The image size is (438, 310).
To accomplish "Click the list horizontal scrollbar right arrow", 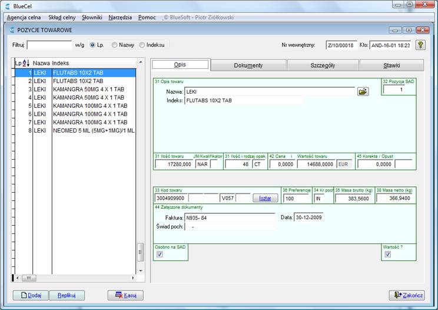I will coord(132,278).
